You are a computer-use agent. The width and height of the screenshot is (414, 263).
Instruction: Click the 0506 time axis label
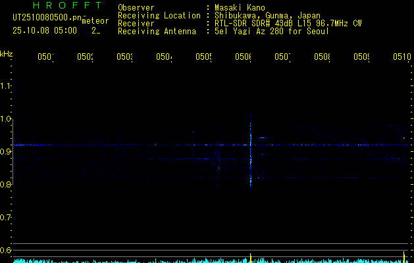coord(243,57)
